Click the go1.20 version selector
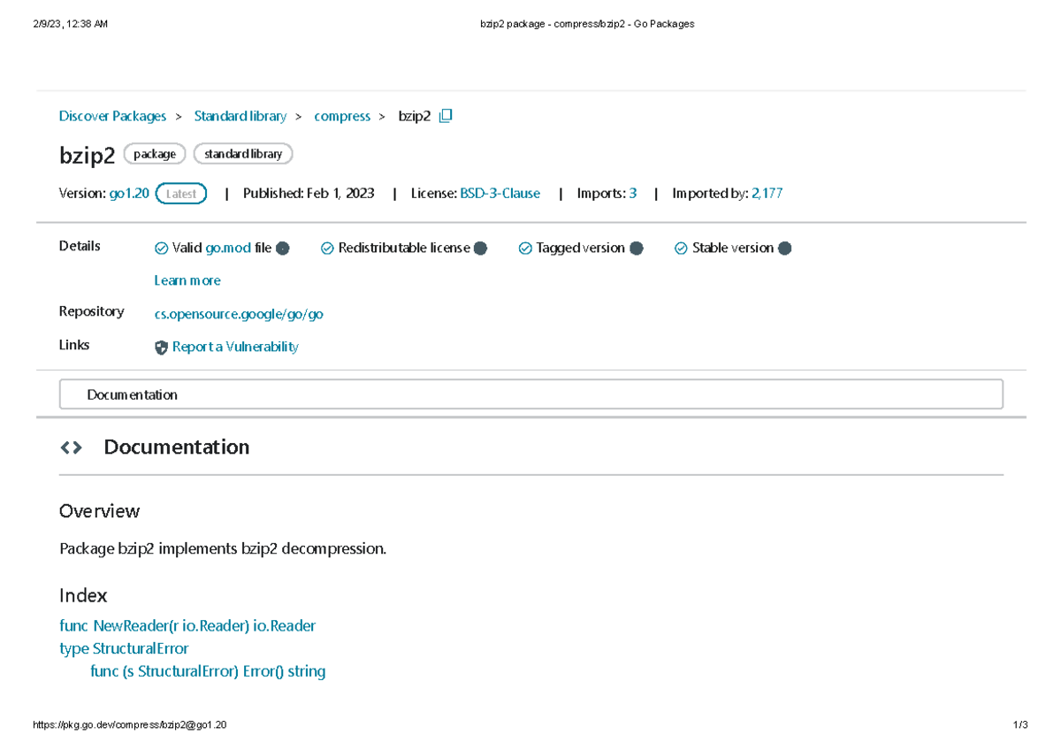This screenshot has width=1061, height=750. (129, 193)
